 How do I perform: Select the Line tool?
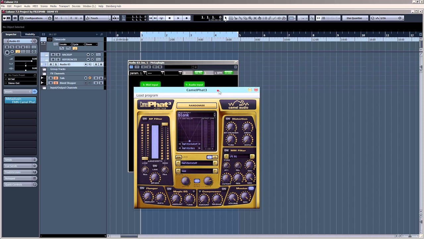274,18
